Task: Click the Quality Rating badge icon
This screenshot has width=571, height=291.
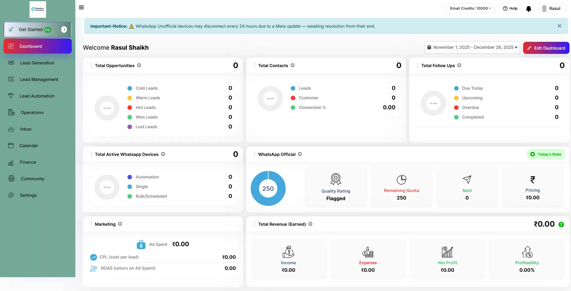Action: [336, 179]
